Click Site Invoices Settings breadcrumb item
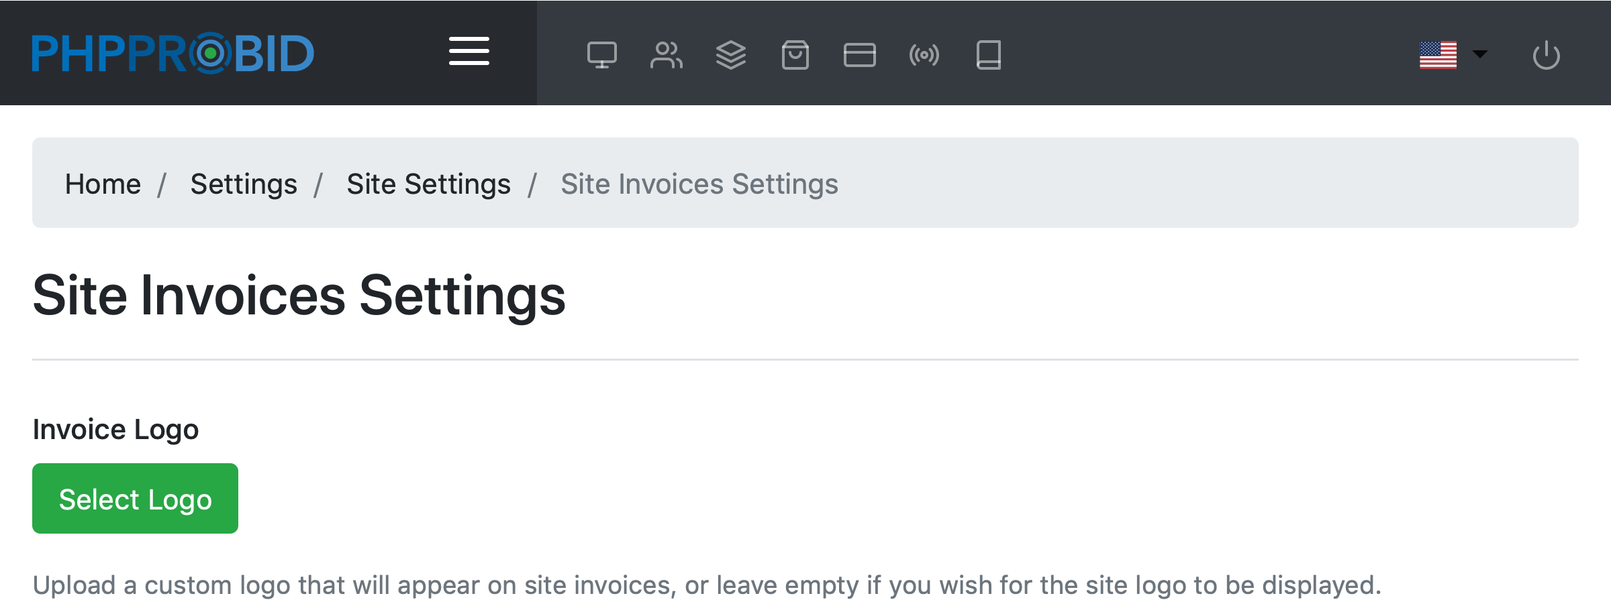Image resolution: width=1611 pixels, height=604 pixels. pyautogui.click(x=699, y=184)
